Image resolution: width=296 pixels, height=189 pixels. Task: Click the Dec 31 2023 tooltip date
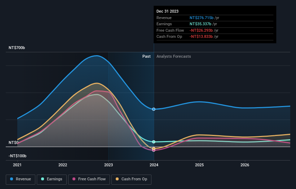[x=167, y=11]
